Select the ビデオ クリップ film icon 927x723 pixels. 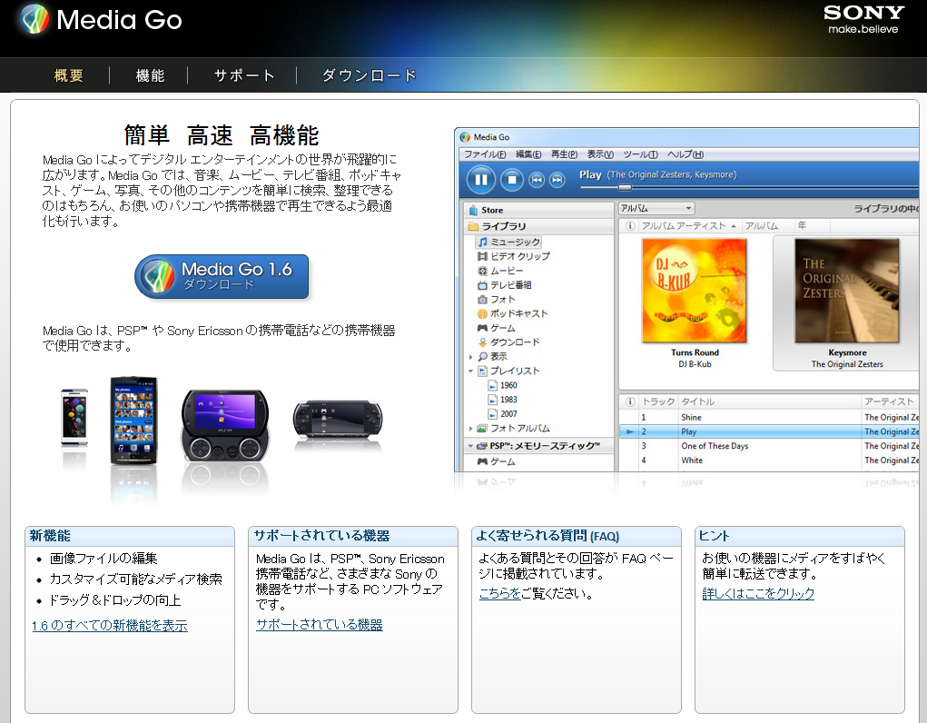pyautogui.click(x=482, y=256)
